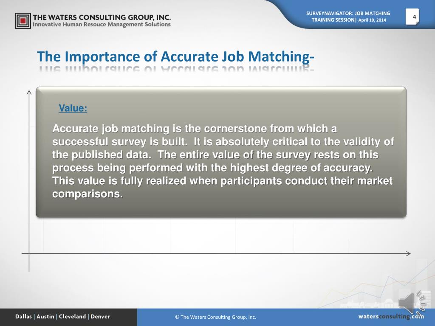Screen dimensions: 435x326
Task: Click the Training Session header label
Action: (333, 20)
